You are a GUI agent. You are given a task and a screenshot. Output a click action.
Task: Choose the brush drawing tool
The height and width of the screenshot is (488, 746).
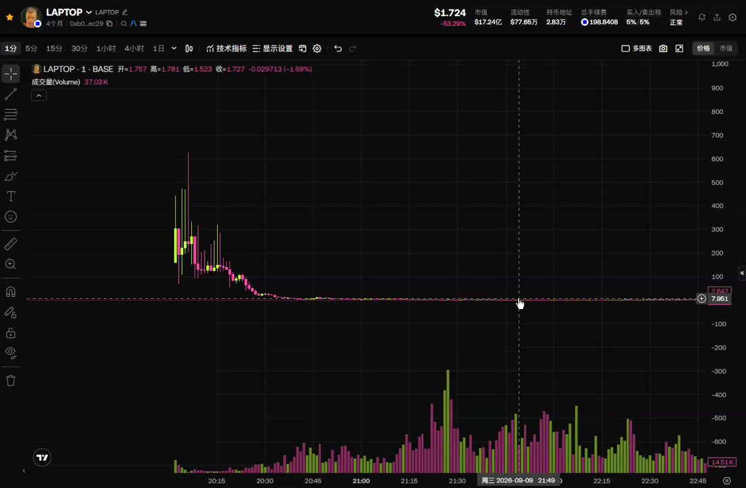(10, 176)
